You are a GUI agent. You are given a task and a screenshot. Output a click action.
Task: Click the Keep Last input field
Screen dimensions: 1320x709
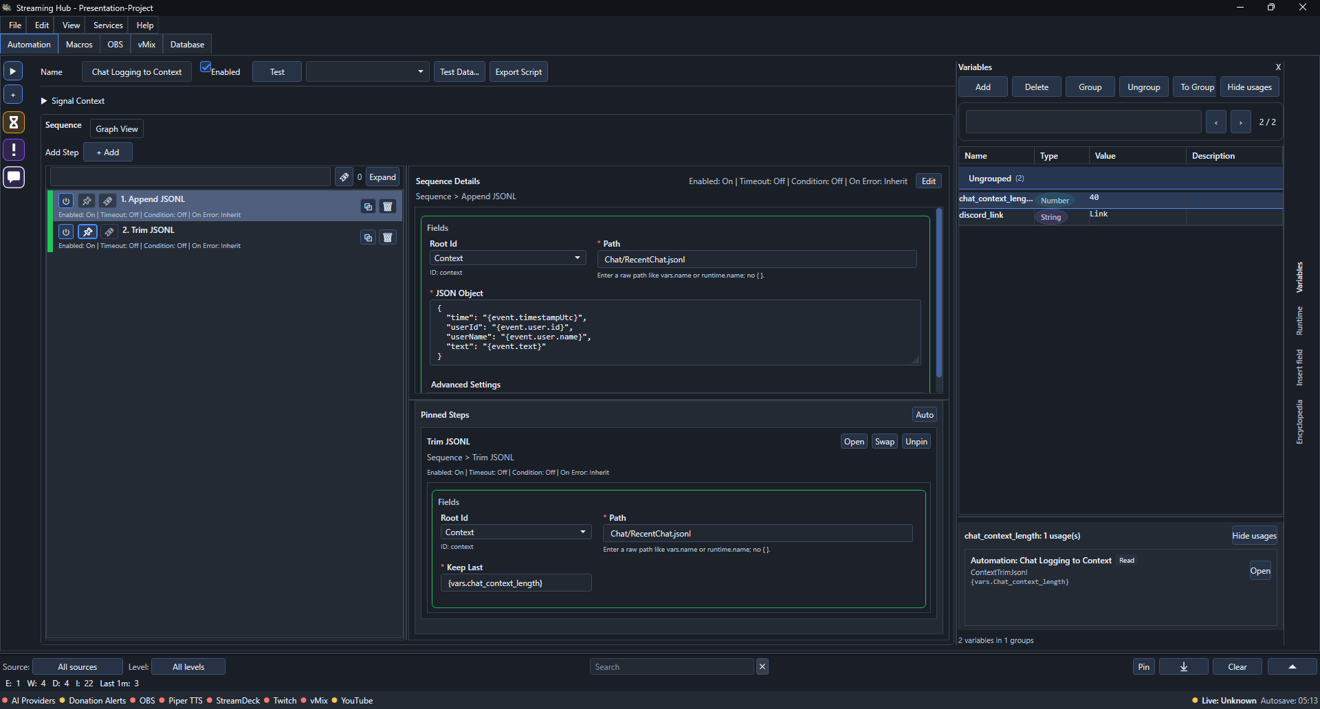(516, 583)
